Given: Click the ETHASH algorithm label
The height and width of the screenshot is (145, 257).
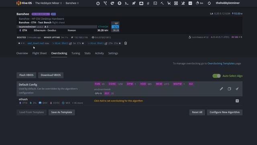Looking at the screenshot, I should click(103, 27).
